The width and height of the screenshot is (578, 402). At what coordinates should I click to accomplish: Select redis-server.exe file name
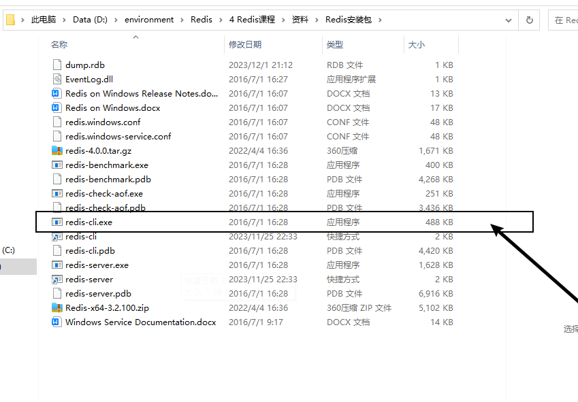coord(97,265)
